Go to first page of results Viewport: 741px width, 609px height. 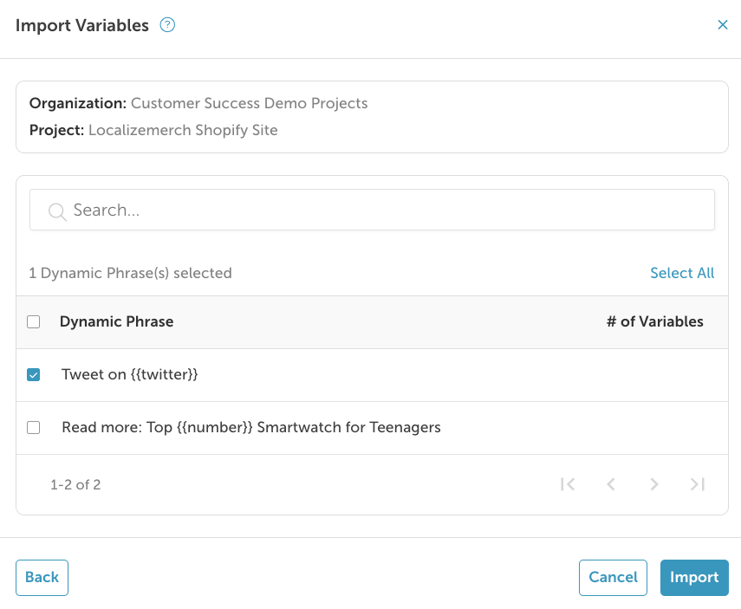tap(568, 484)
